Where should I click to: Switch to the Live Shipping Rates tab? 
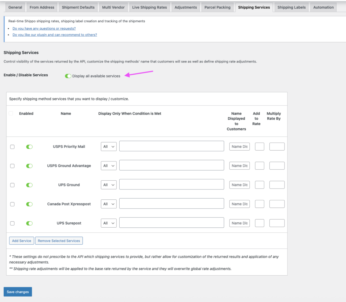(x=149, y=7)
